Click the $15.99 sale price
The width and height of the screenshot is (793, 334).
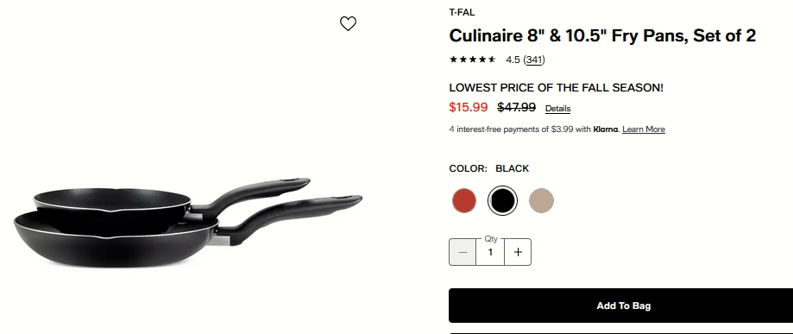[469, 107]
